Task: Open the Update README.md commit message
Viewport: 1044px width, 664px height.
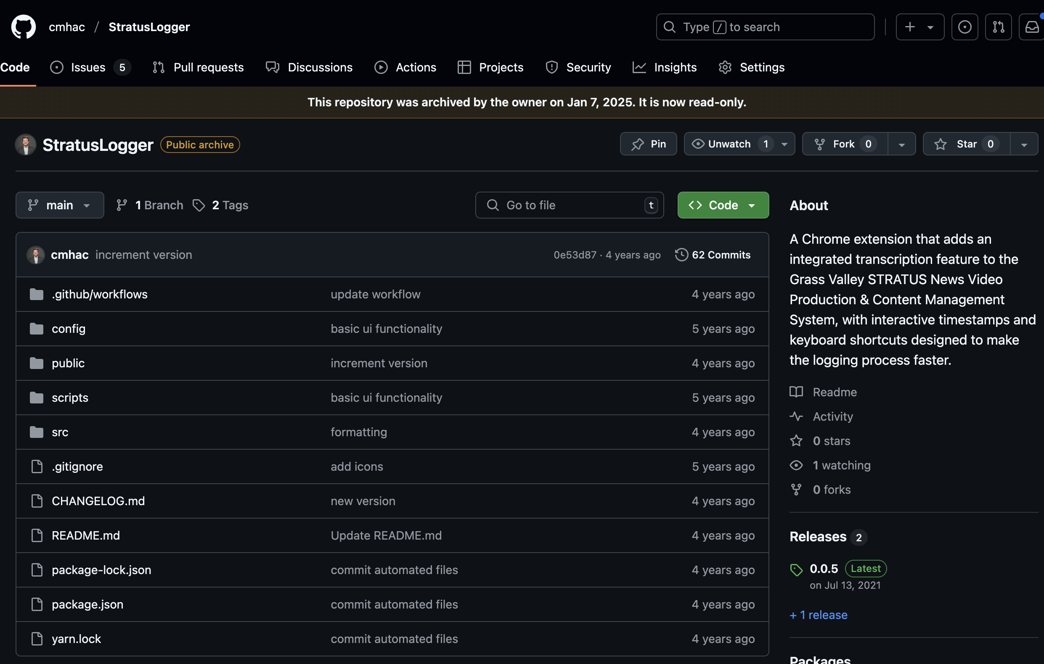Action: (x=386, y=535)
